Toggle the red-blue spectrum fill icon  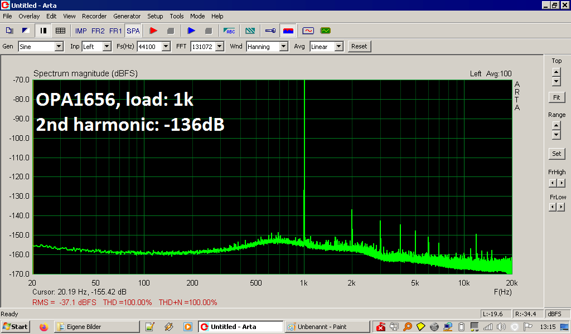[x=288, y=31]
